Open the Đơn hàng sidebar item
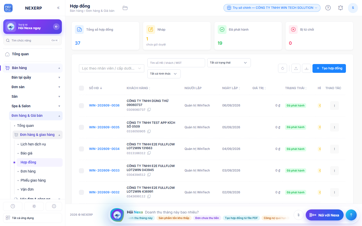Viewport: 362px width, 226px height. [x=39, y=171]
